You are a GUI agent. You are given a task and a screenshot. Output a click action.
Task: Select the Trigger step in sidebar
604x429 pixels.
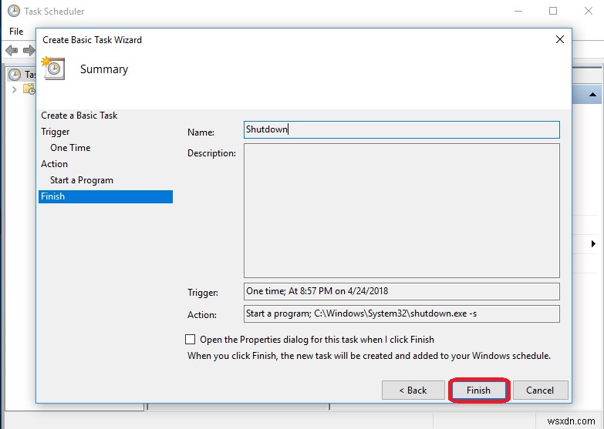click(55, 132)
